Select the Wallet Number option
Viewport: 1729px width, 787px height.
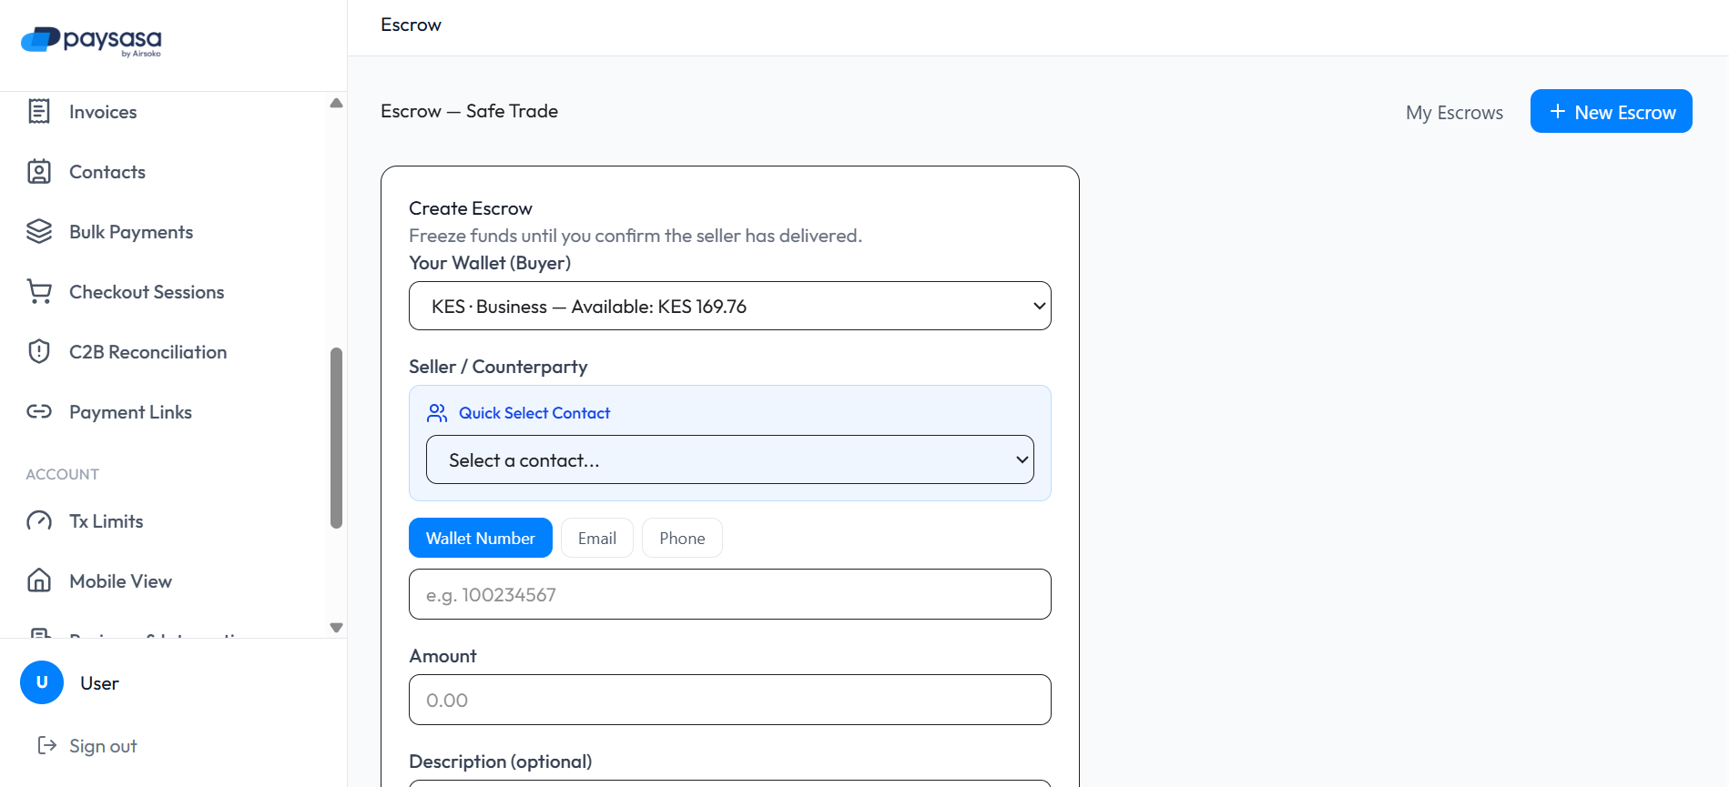click(481, 538)
